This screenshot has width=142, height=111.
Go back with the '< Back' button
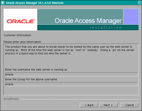pyautogui.click(x=89, y=105)
